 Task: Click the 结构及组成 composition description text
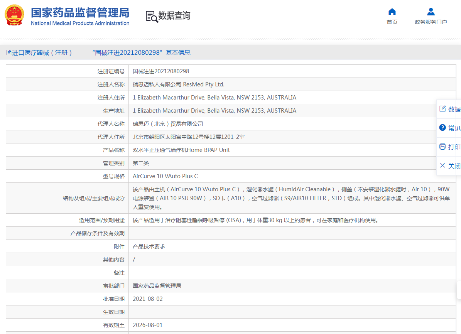291,198
